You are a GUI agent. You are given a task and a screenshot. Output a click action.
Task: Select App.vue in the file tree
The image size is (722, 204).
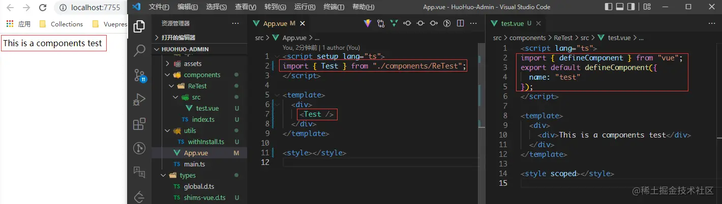tap(199, 153)
